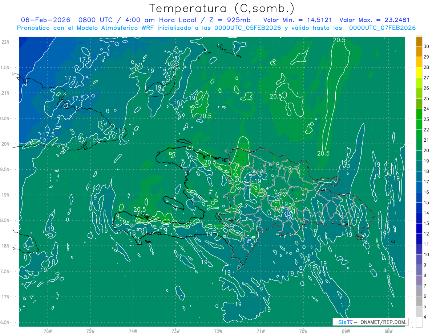Click the teal legend band between 18 and 19
This screenshot has width=436, height=336.
click(419, 166)
